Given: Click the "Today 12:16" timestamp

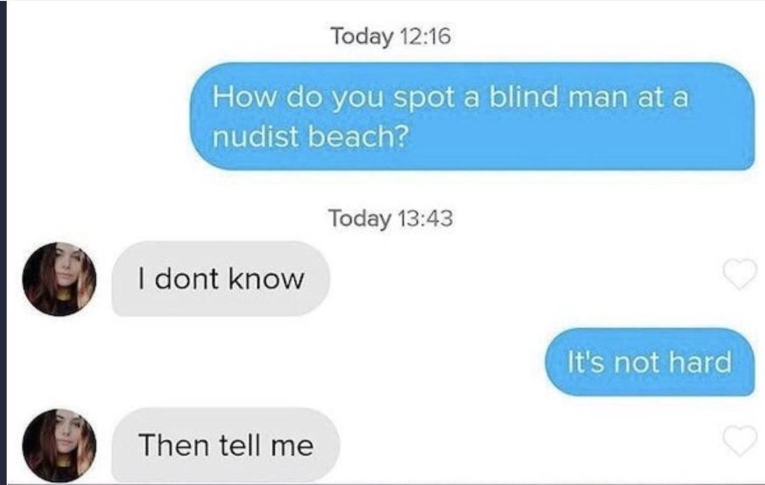Looking at the screenshot, I should coord(390,36).
